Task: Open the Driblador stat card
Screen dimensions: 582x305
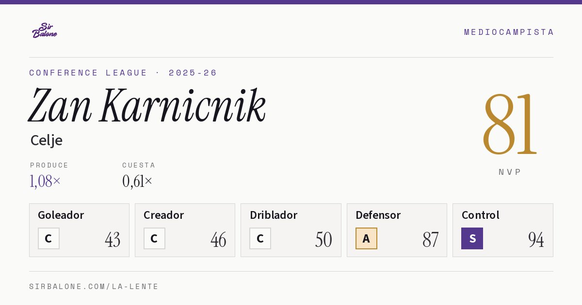Action: 291,230
